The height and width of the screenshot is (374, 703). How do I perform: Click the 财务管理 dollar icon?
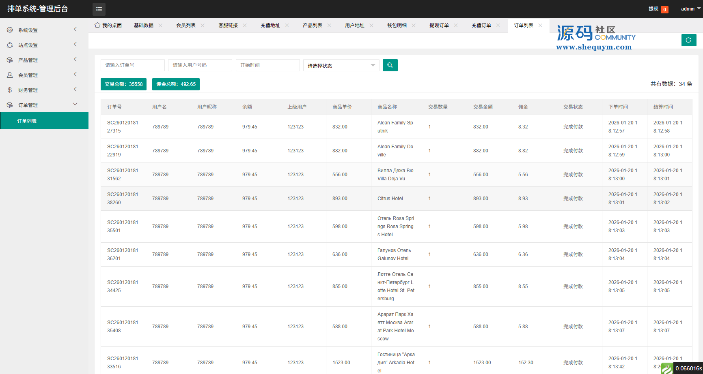click(10, 90)
